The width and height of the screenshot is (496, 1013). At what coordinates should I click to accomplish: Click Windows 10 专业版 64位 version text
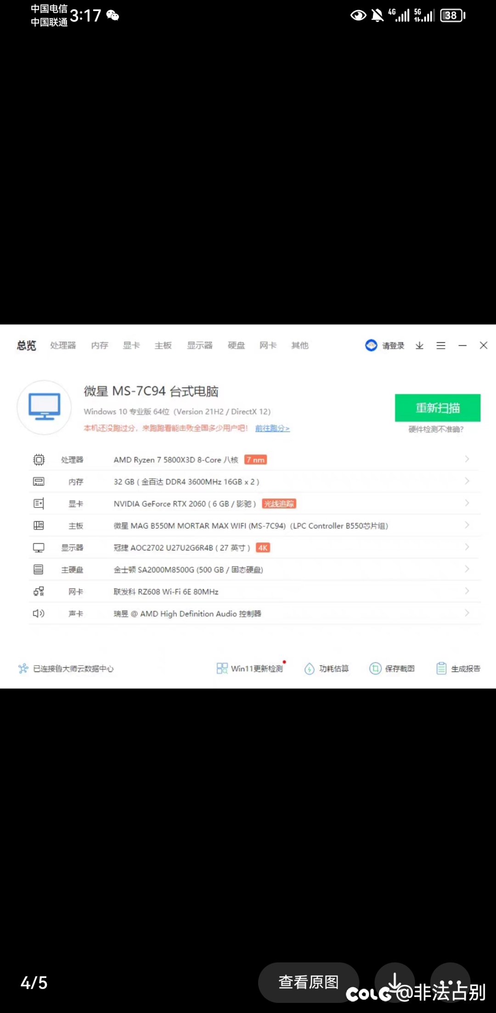pos(177,411)
